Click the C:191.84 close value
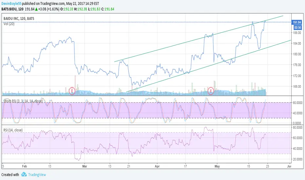The height and width of the screenshot is (180, 305). coord(108,9)
